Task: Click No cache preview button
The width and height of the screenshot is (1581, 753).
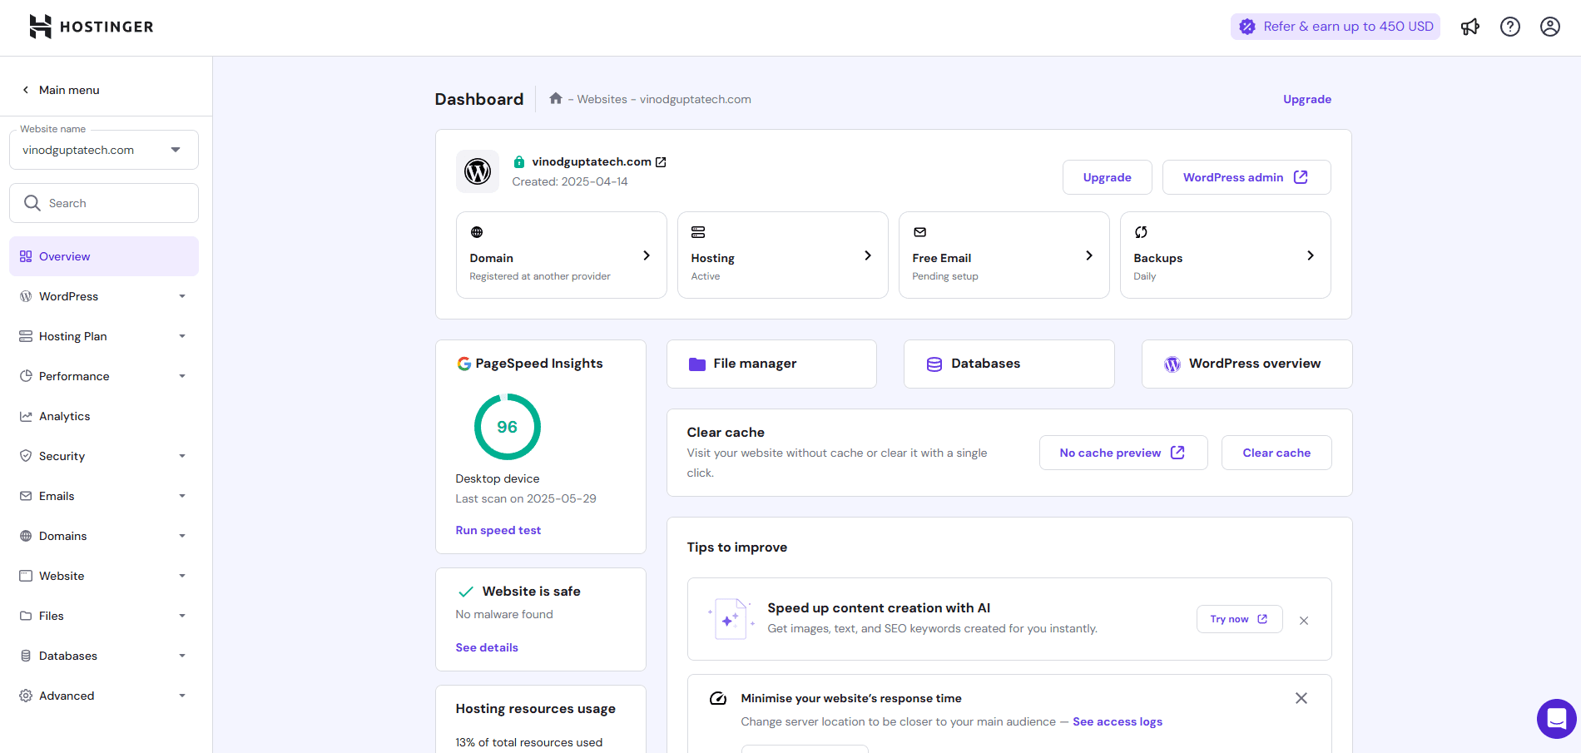Action: click(1123, 453)
